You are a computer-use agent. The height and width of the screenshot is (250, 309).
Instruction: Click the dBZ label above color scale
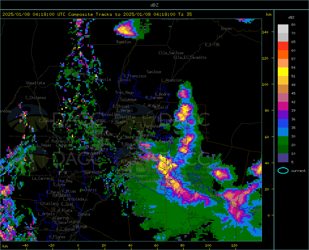point(291,17)
